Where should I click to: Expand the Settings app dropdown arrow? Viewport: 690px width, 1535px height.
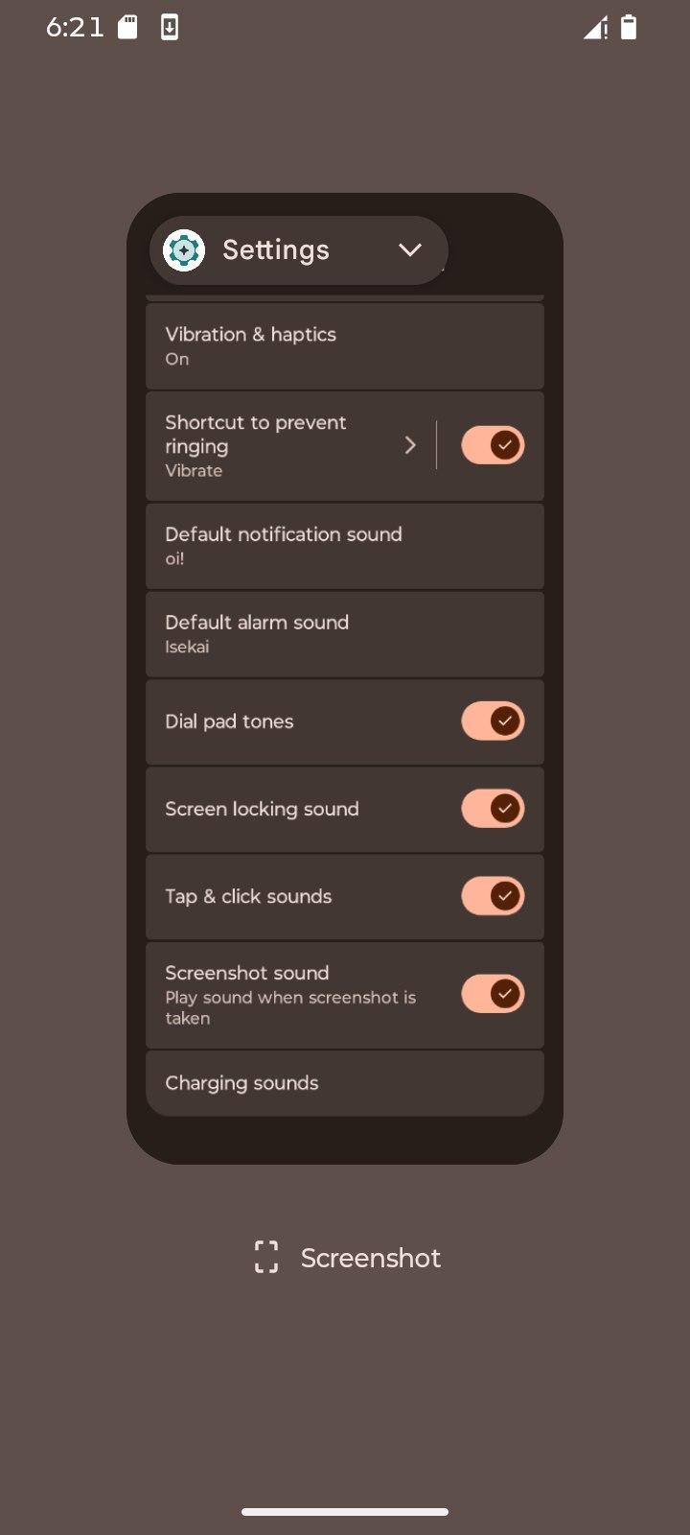[x=410, y=250]
